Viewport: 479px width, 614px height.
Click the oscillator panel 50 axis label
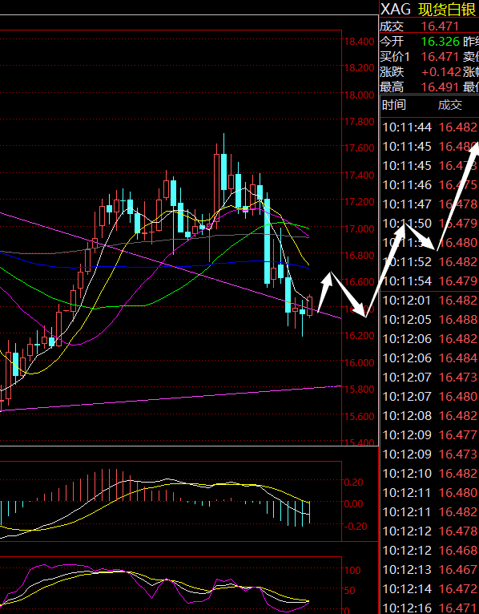(349, 591)
